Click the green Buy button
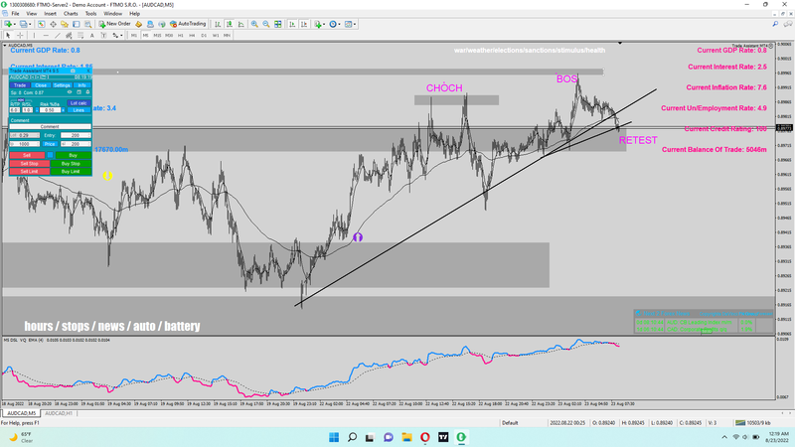 (x=73, y=155)
